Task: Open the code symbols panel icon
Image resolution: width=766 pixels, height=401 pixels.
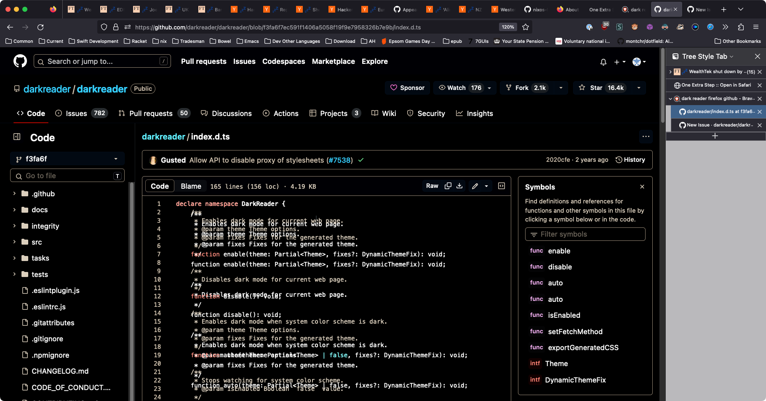Action: point(501,186)
